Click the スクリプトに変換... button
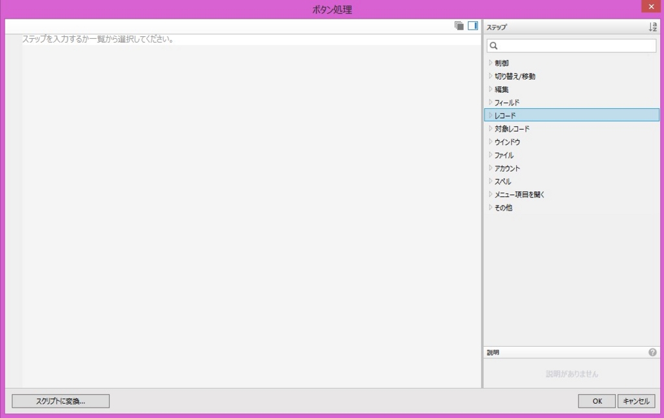The height and width of the screenshot is (418, 664). [x=60, y=401]
